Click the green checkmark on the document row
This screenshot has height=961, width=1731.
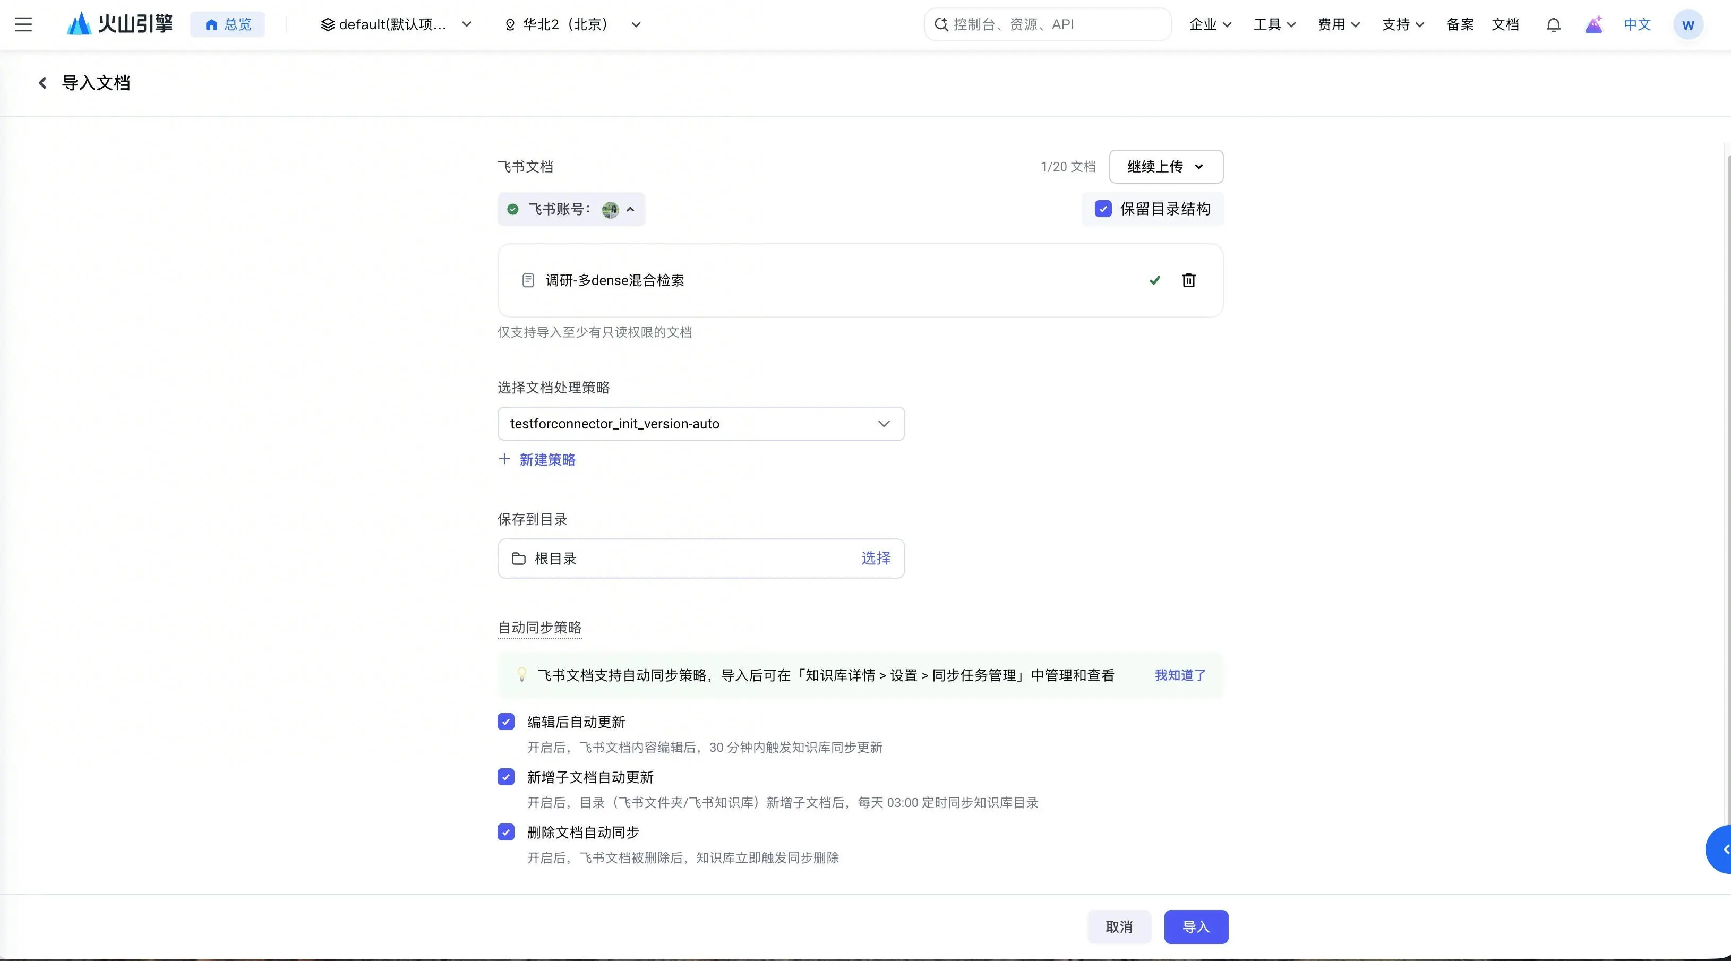point(1154,280)
